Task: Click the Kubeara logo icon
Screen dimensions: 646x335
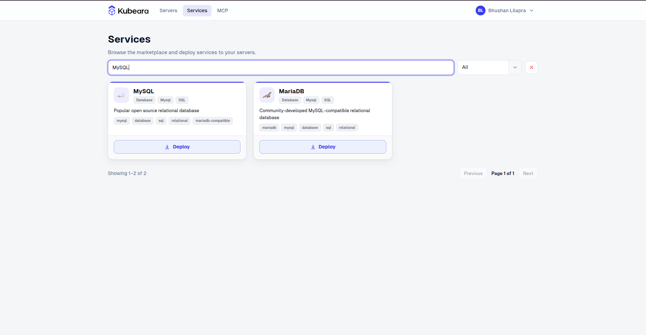Action: click(x=112, y=10)
